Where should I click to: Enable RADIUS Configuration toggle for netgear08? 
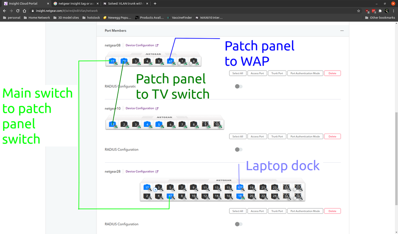pos(238,87)
